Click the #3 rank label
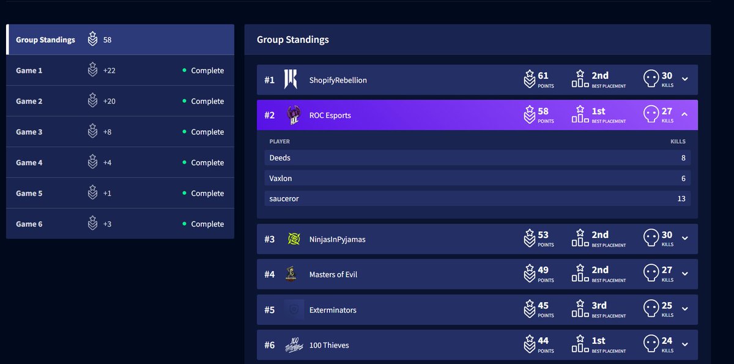The image size is (734, 364). [270, 239]
